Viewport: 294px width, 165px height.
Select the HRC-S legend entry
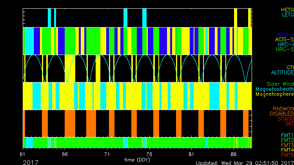[284, 49]
